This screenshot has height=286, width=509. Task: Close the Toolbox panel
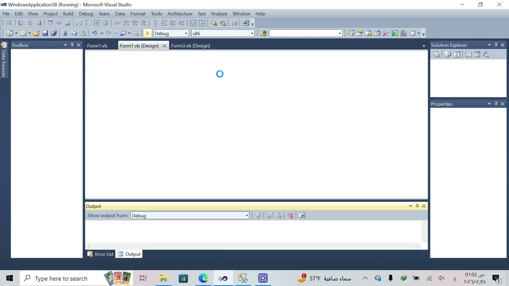pos(79,45)
